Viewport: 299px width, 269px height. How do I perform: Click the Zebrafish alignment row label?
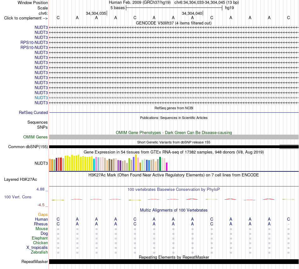point(39,252)
